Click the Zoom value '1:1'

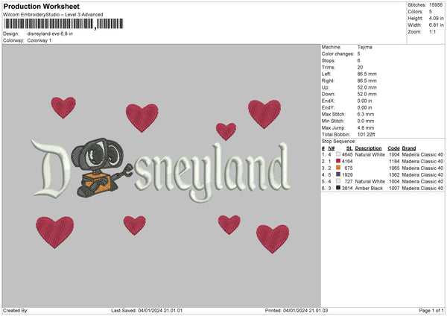pyautogui.click(x=432, y=31)
